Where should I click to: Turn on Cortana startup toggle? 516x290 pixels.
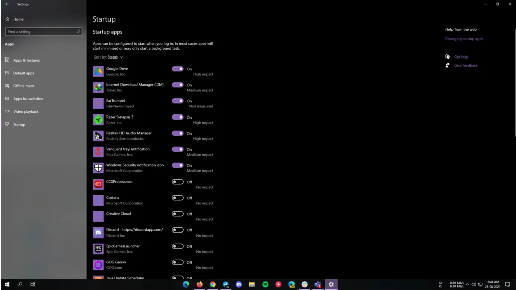pyautogui.click(x=177, y=198)
